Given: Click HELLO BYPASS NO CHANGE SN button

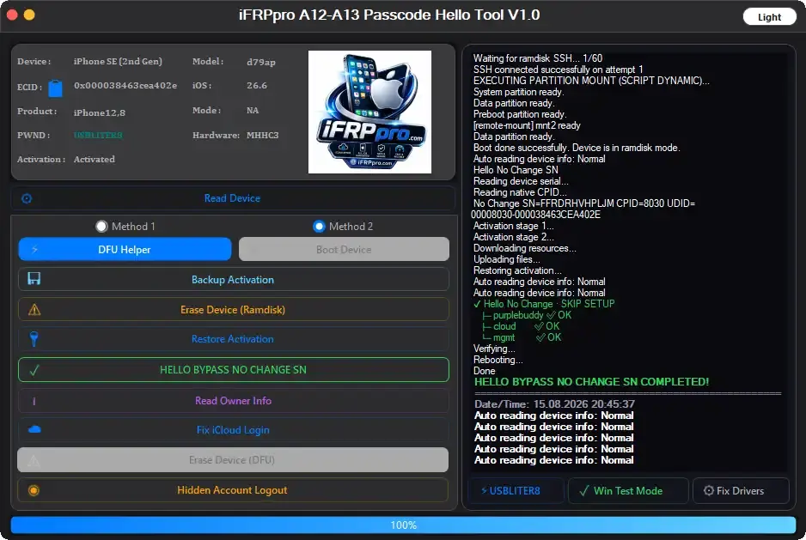Looking at the screenshot, I should 233,370.
